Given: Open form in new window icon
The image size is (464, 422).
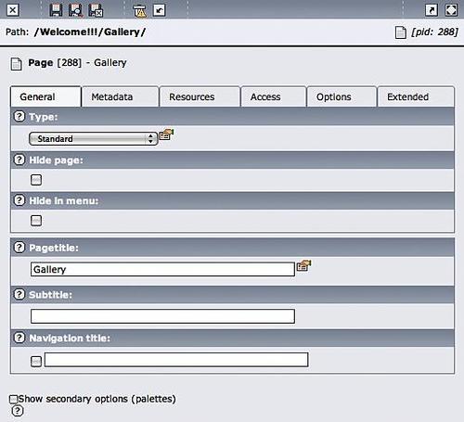Looking at the screenshot, I should coord(432,10).
